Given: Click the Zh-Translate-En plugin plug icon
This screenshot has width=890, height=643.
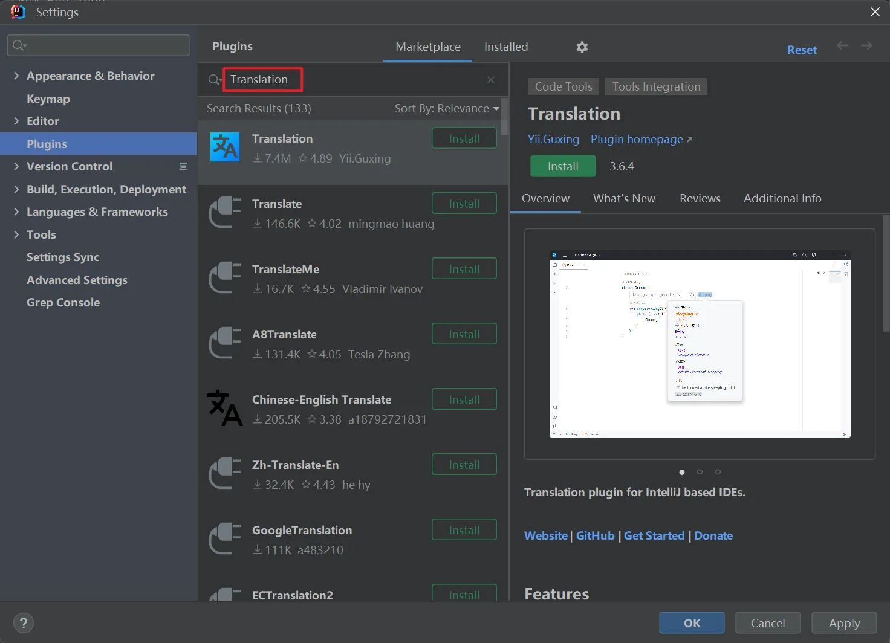Looking at the screenshot, I should (x=225, y=473).
